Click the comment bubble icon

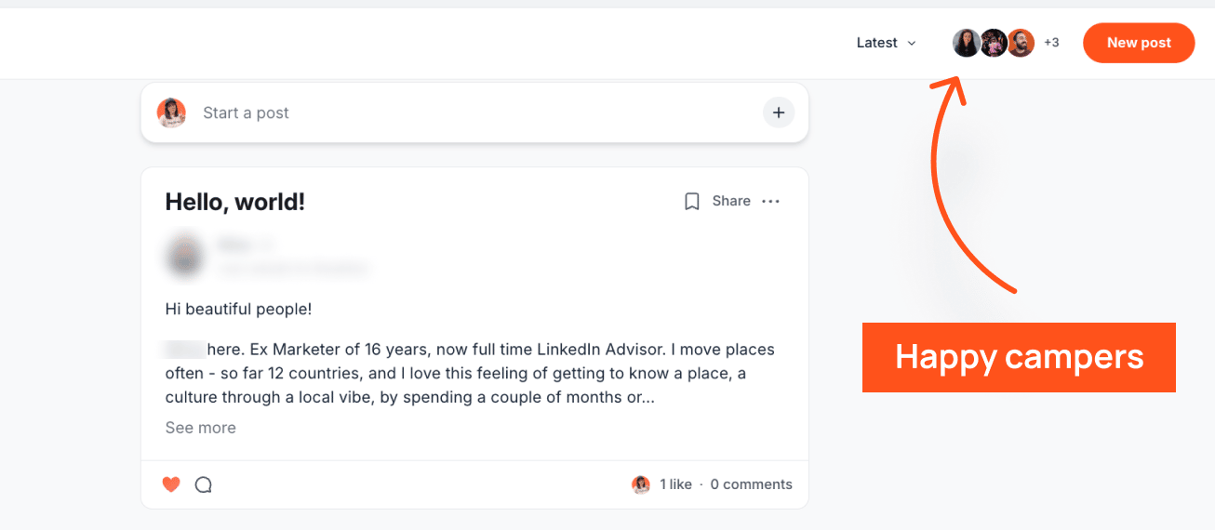(x=204, y=484)
